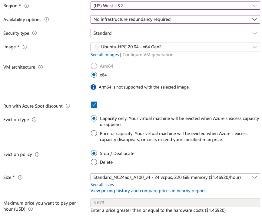The image size is (262, 217).
Task: Choose the x64 VM architecture option
Action: [x=94, y=75]
